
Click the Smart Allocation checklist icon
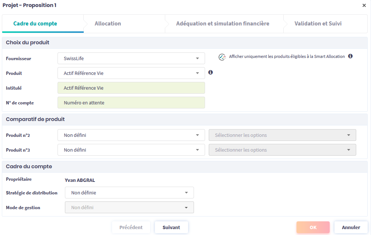222,57
